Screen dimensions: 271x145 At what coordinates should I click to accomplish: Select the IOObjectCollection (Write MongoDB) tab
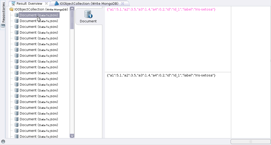89,4
